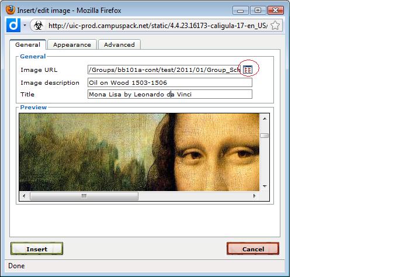This screenshot has height=277, width=406.
Task: Close the Insert/edit image window
Action: (x=276, y=11)
